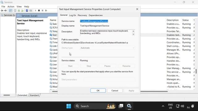
Task: Select the Virtu service row icon
Action: (x=51, y=76)
